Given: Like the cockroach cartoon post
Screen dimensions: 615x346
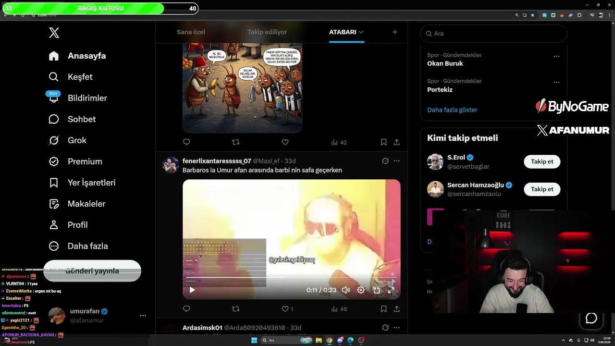Looking at the screenshot, I should pyautogui.click(x=285, y=142).
